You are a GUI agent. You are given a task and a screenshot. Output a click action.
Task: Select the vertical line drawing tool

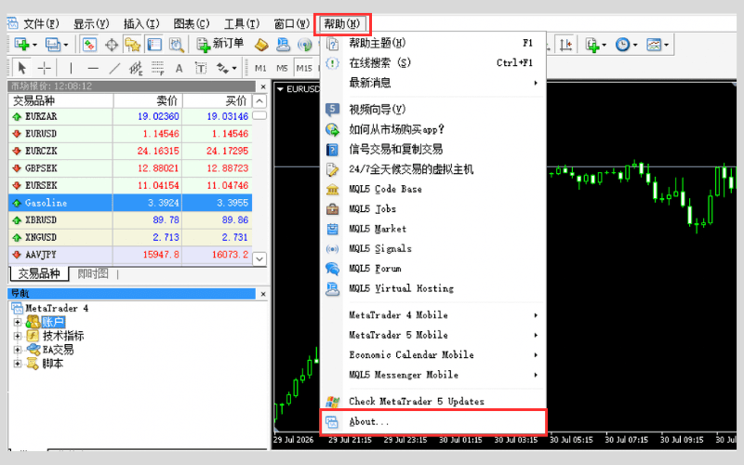coord(71,68)
